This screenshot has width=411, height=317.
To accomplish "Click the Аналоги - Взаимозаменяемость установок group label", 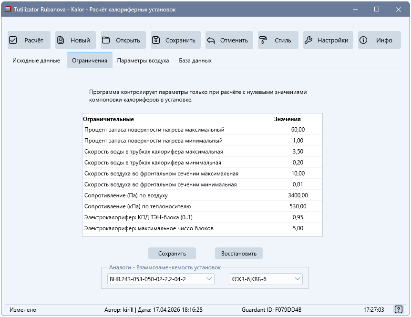I will tap(165, 267).
